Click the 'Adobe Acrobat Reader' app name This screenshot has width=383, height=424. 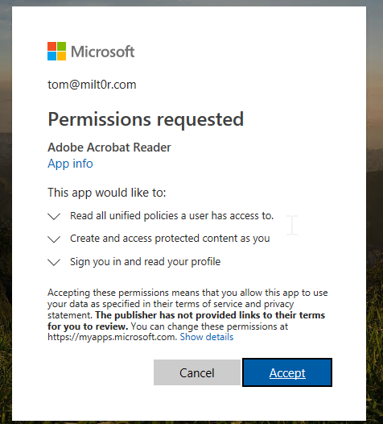(x=109, y=148)
